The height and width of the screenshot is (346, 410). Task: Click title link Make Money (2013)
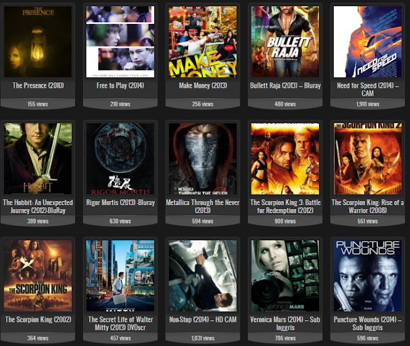(x=203, y=85)
